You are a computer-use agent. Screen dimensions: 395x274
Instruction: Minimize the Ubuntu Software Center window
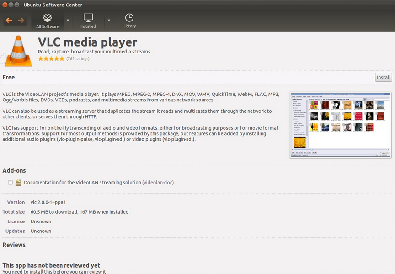tap(11, 5)
